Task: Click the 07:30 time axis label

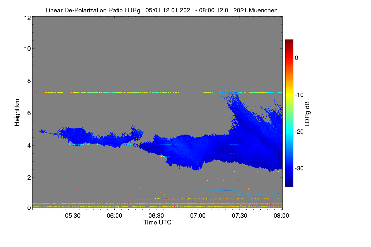Action: coord(240,216)
